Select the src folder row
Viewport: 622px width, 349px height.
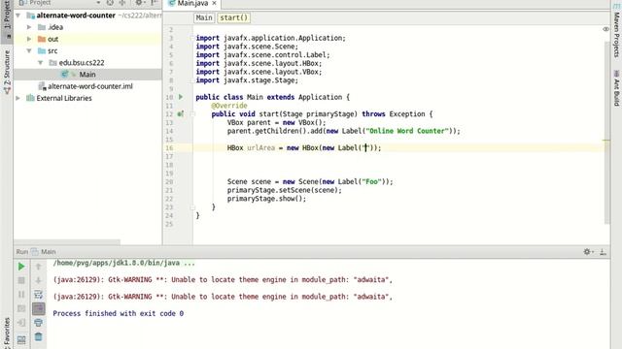click(x=87, y=50)
